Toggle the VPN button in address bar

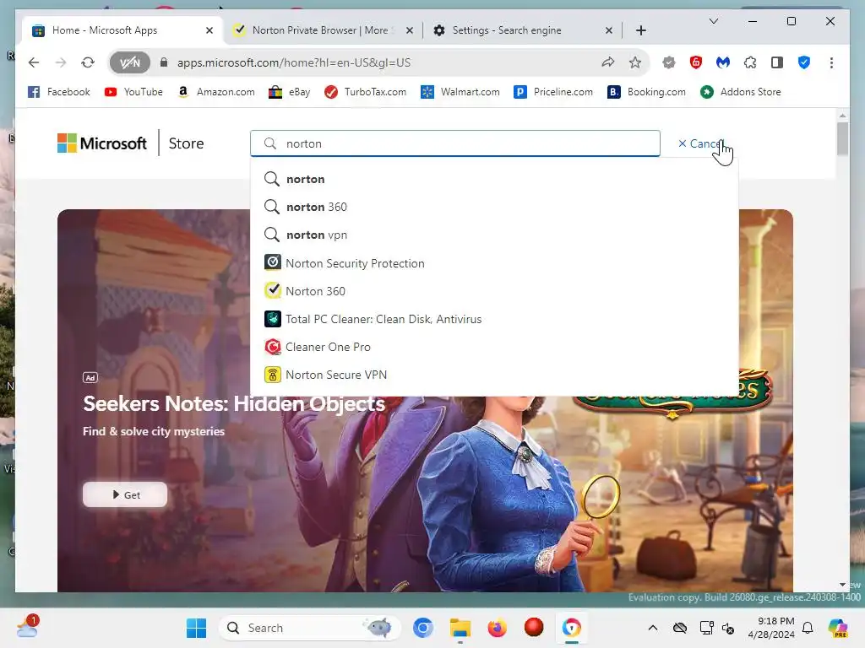point(129,62)
